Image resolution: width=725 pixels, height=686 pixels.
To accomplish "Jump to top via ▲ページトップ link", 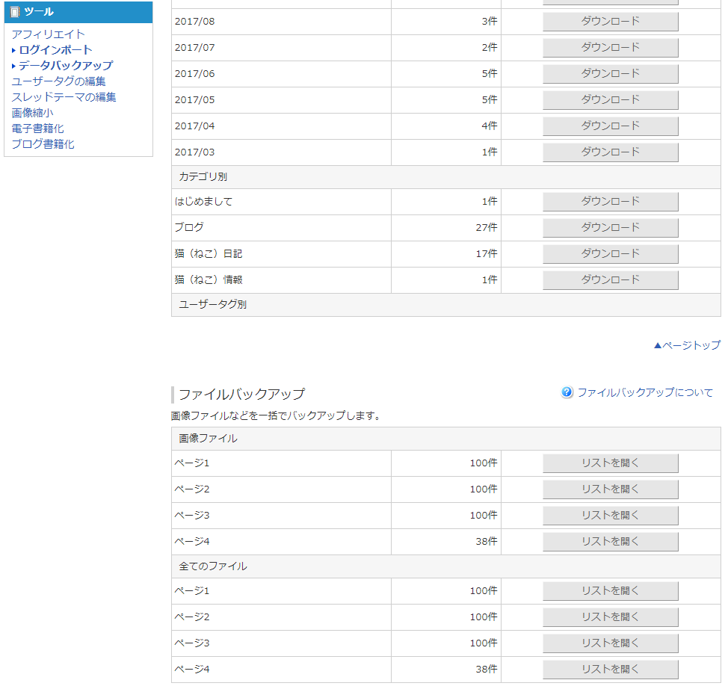I will [x=687, y=345].
